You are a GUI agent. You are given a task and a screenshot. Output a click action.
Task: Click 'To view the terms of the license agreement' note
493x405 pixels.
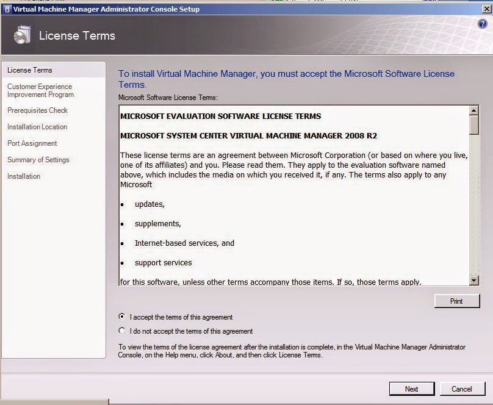[x=292, y=351]
